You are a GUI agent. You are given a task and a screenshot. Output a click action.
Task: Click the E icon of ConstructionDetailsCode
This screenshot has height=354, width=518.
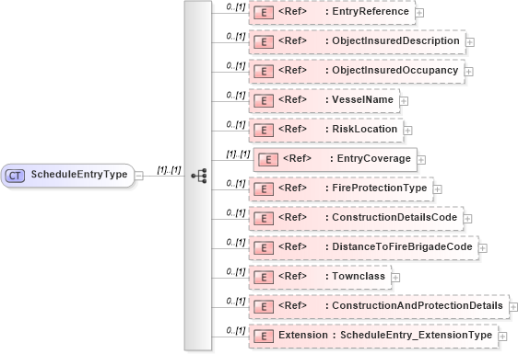(264, 219)
